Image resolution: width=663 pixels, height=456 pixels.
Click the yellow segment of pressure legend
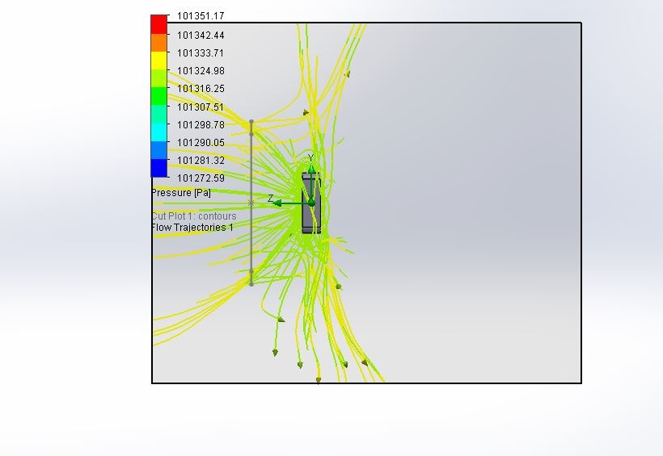pos(159,61)
